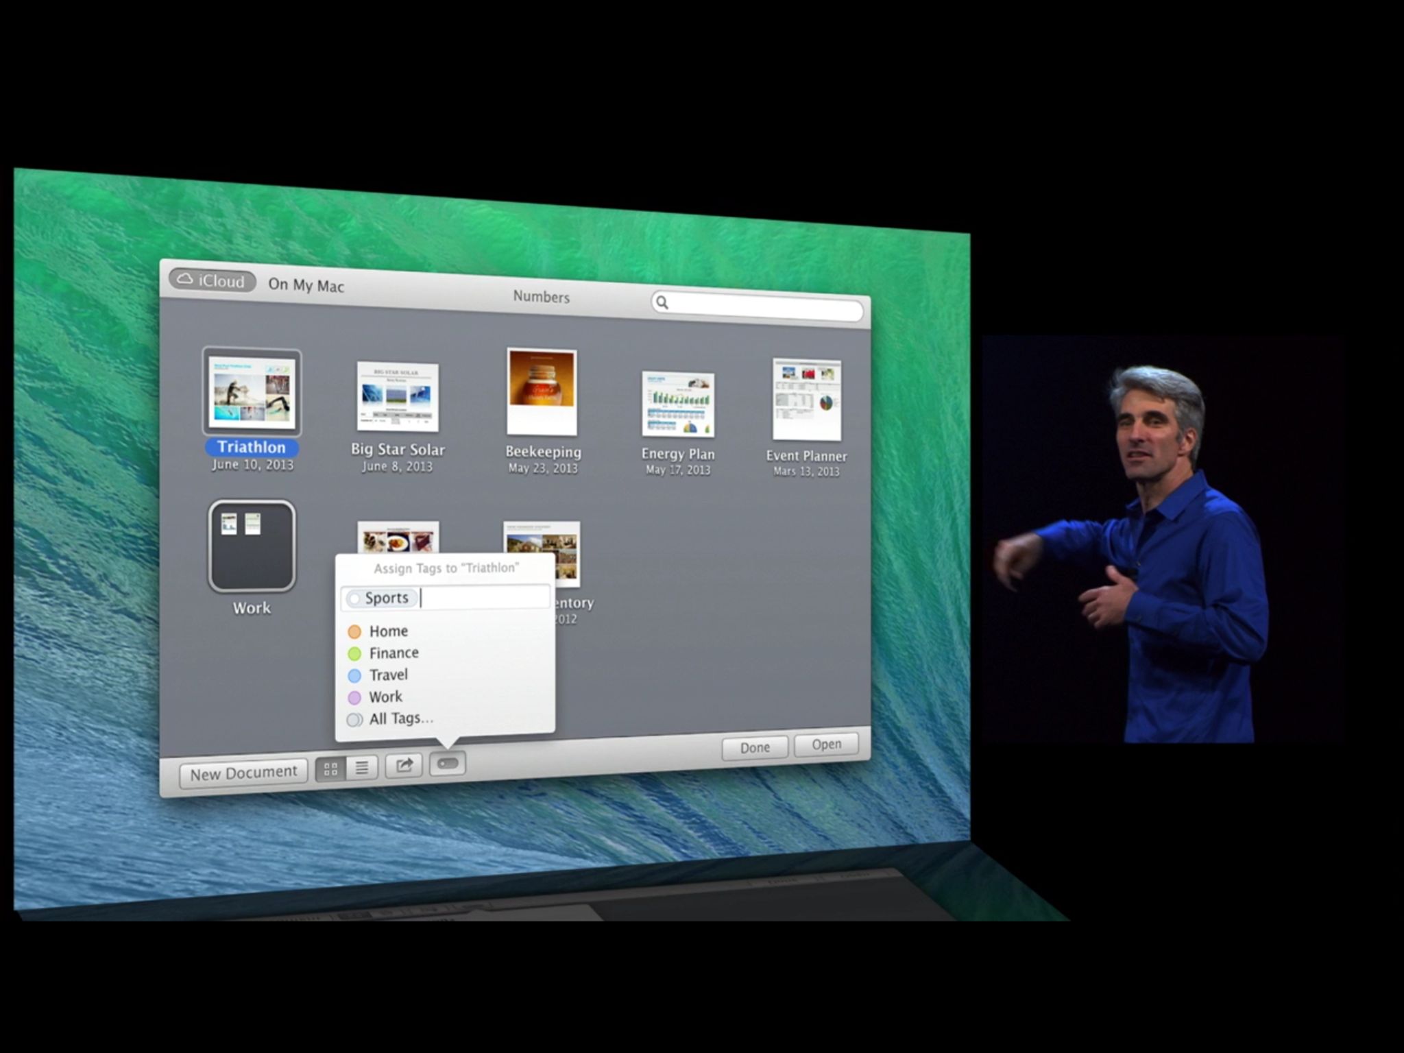The width and height of the screenshot is (1404, 1053).
Task: Click the Event Planner name label
Action: tap(806, 456)
